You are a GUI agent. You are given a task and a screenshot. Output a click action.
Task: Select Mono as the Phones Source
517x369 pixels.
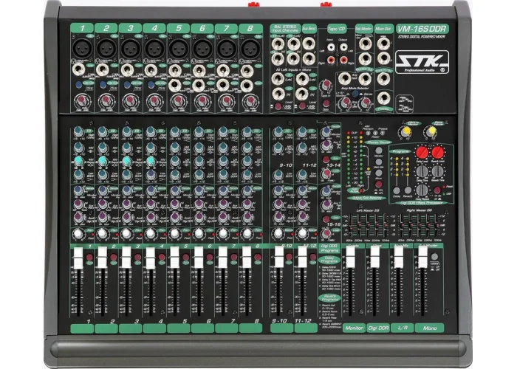(x=378, y=173)
